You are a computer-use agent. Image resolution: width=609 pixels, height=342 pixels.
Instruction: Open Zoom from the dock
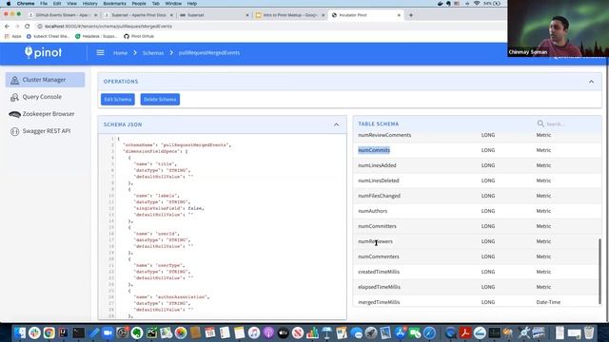(108, 332)
